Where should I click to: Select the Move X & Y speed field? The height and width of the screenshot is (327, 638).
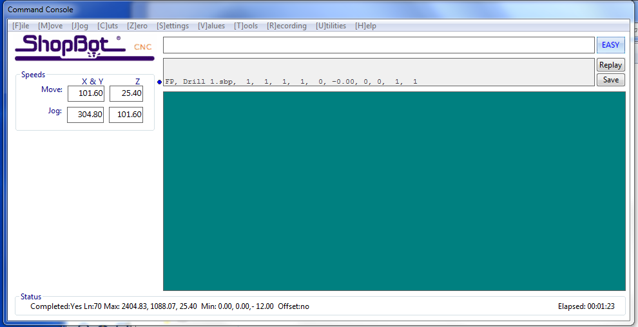[86, 93]
